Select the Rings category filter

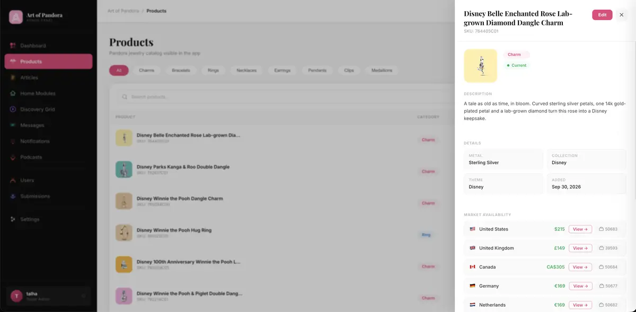pyautogui.click(x=213, y=70)
